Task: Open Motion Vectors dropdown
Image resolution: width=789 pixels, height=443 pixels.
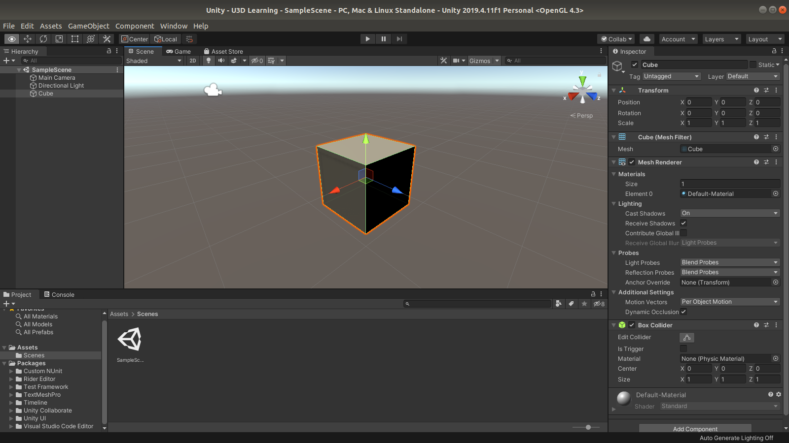Action: 730,302
